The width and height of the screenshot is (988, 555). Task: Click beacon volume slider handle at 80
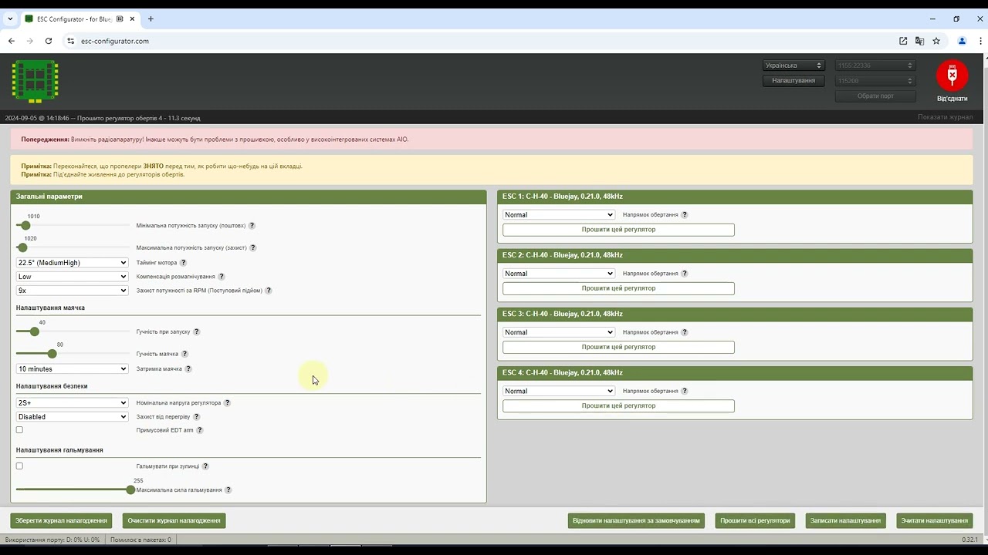pyautogui.click(x=52, y=354)
